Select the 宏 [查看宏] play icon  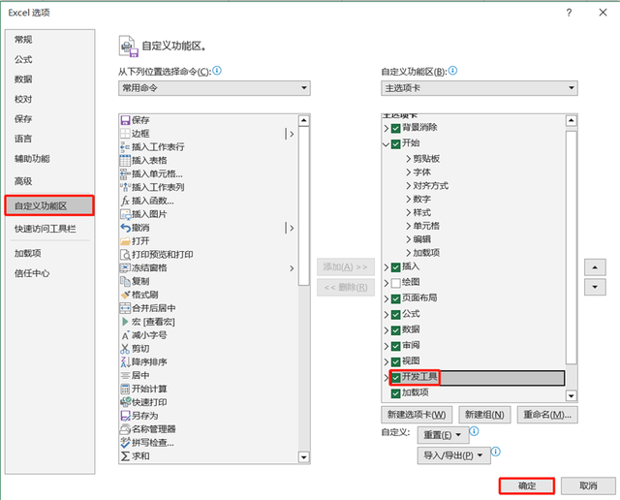(125, 322)
